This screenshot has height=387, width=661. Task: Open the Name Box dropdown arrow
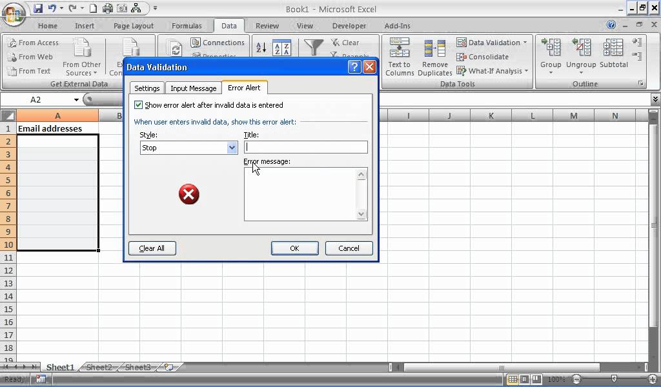click(x=76, y=100)
